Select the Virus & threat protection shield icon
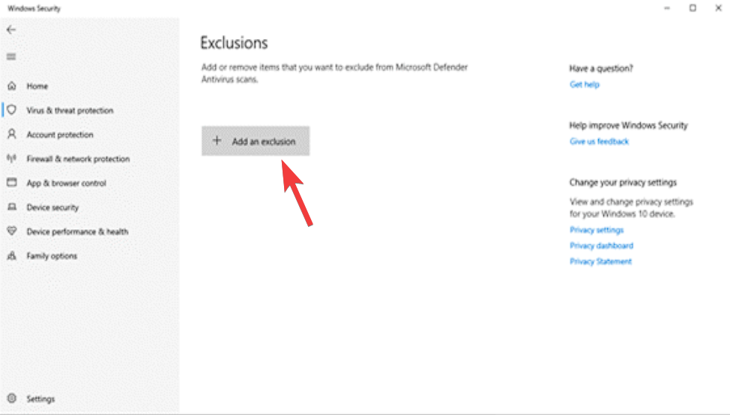730x415 pixels. point(11,110)
